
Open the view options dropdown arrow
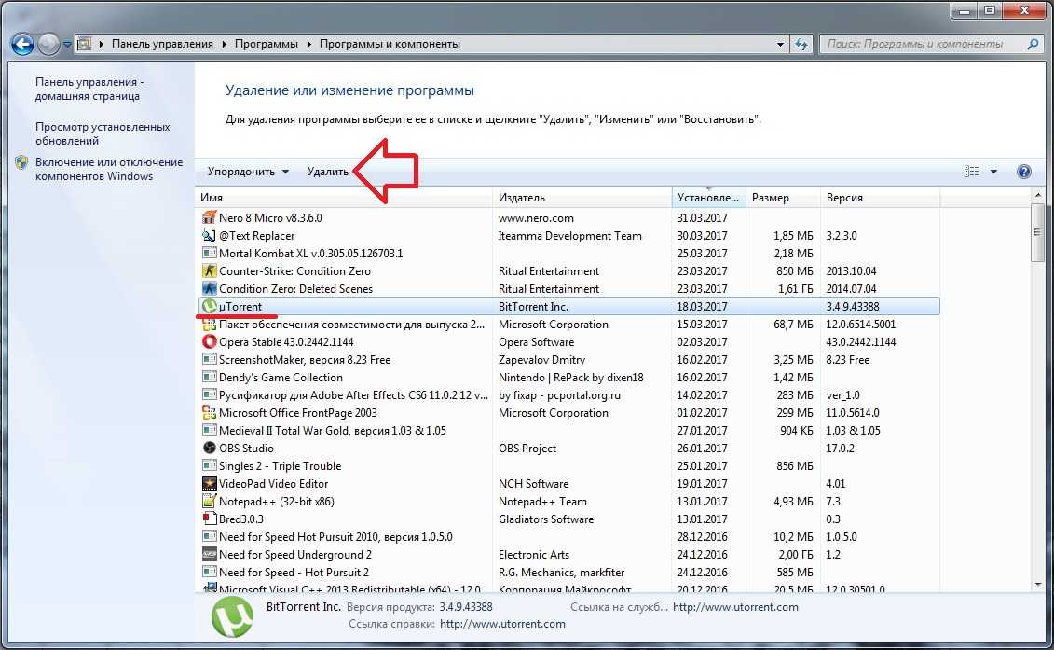(993, 172)
